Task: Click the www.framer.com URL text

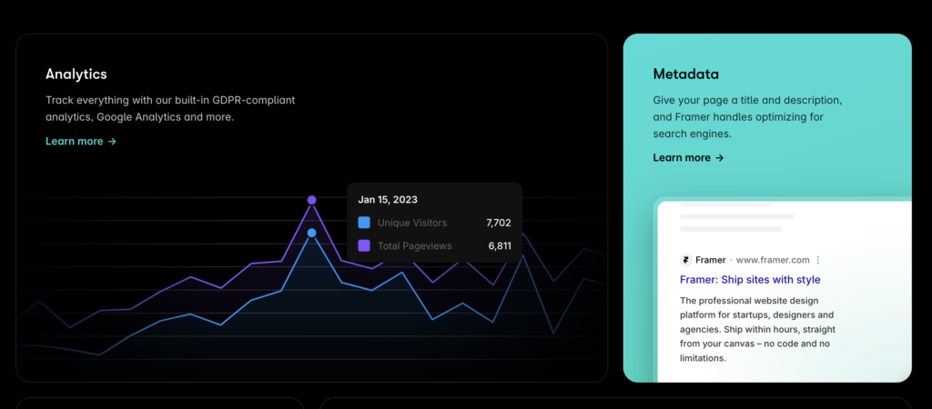Action: 773,260
